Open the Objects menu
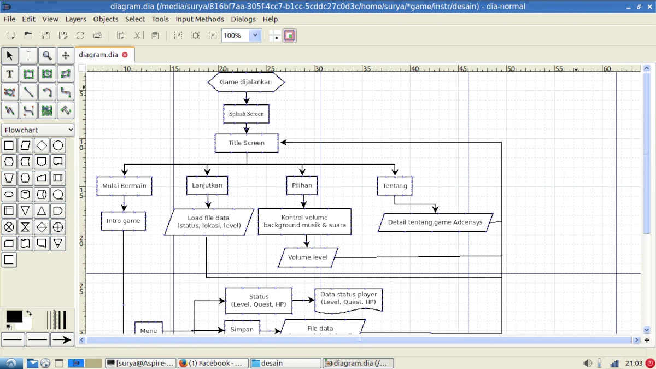Screen dimensions: 656x369 106,19
